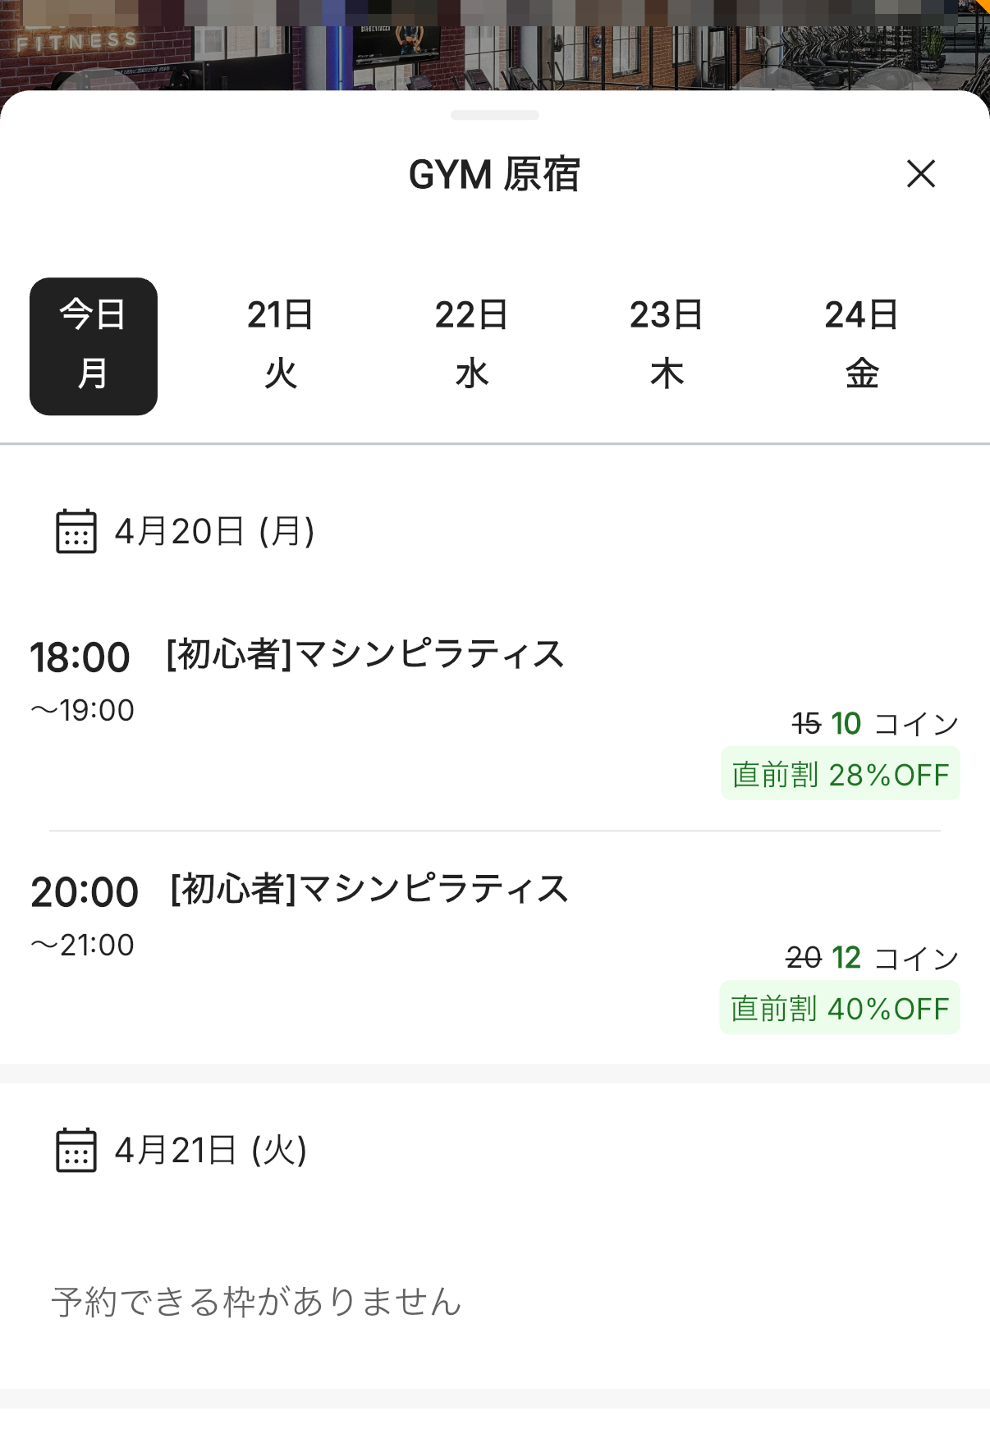Viewport: 990px width, 1429px height.
Task: Close the GYM 原宿 booking sheet
Action: pyautogui.click(x=920, y=174)
